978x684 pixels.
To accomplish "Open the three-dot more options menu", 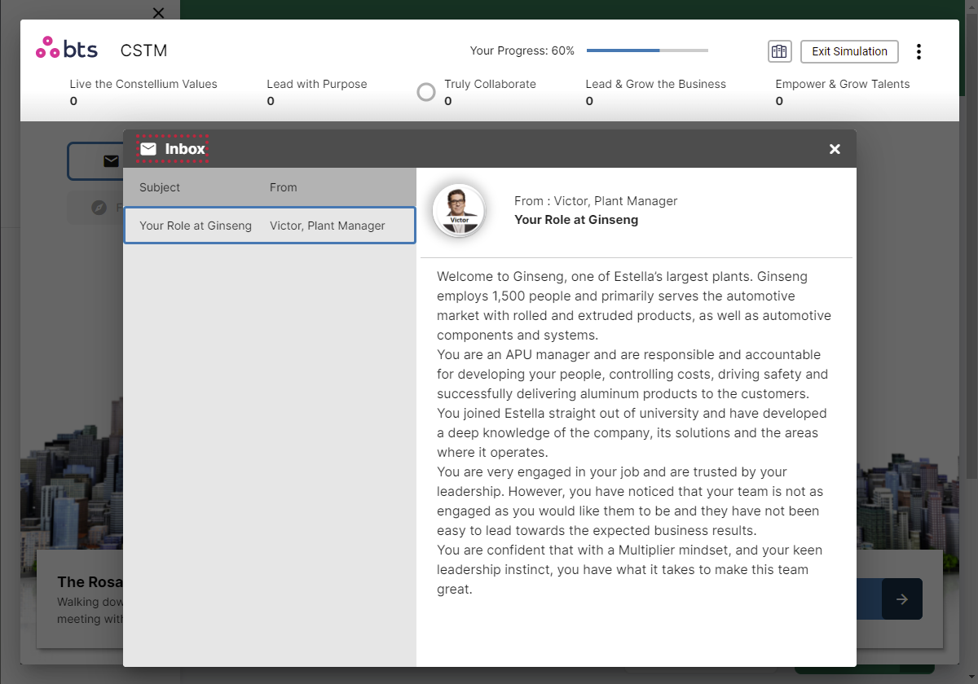I will (x=919, y=51).
